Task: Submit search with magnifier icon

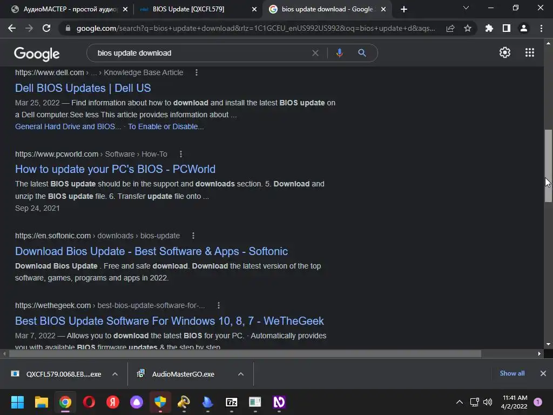Action: pyautogui.click(x=362, y=53)
